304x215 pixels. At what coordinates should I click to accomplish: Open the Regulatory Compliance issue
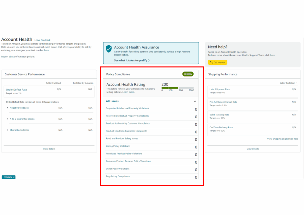point(118,176)
